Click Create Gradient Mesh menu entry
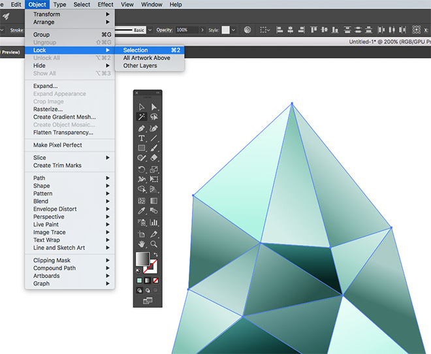 click(x=64, y=117)
